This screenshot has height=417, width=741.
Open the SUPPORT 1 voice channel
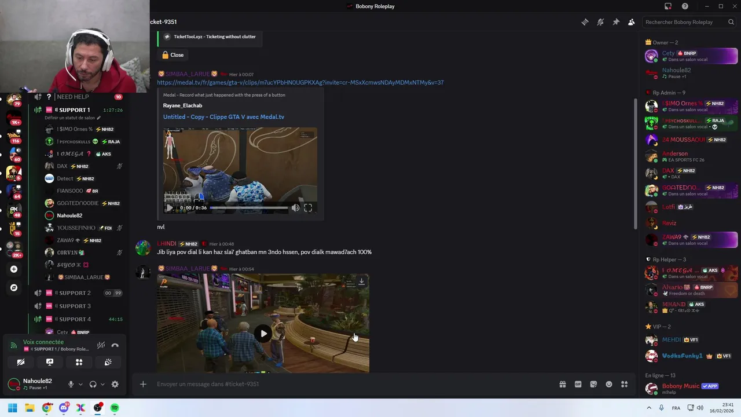click(78, 110)
